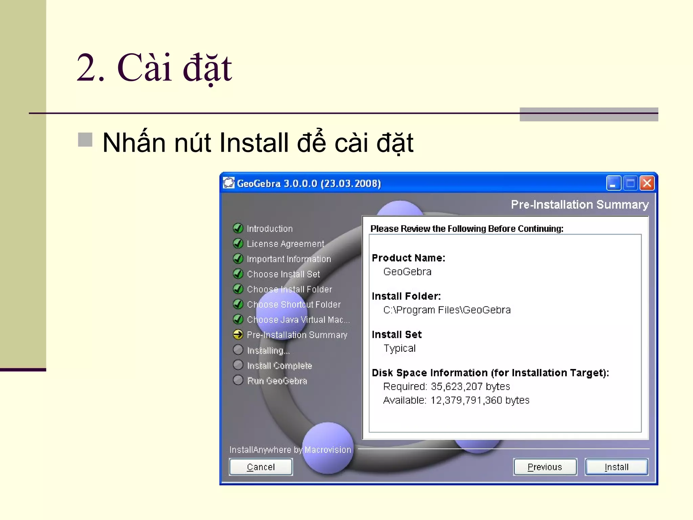Select the Installing... step label
The height and width of the screenshot is (520, 693).
[x=268, y=350]
